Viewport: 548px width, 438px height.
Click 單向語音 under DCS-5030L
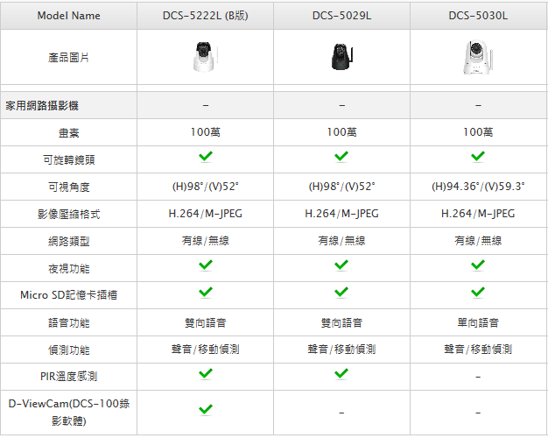[x=478, y=323]
